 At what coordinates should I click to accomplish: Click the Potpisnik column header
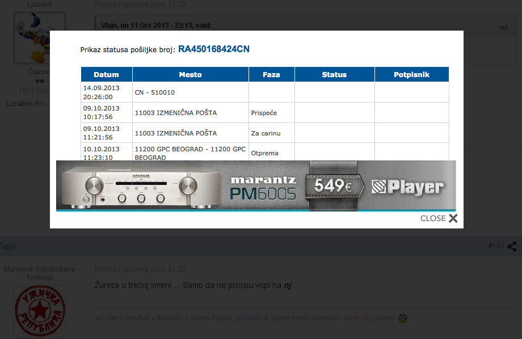pos(411,74)
